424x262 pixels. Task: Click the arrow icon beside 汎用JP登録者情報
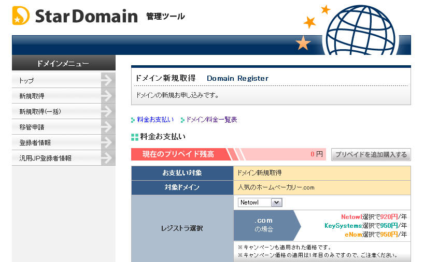click(x=108, y=158)
